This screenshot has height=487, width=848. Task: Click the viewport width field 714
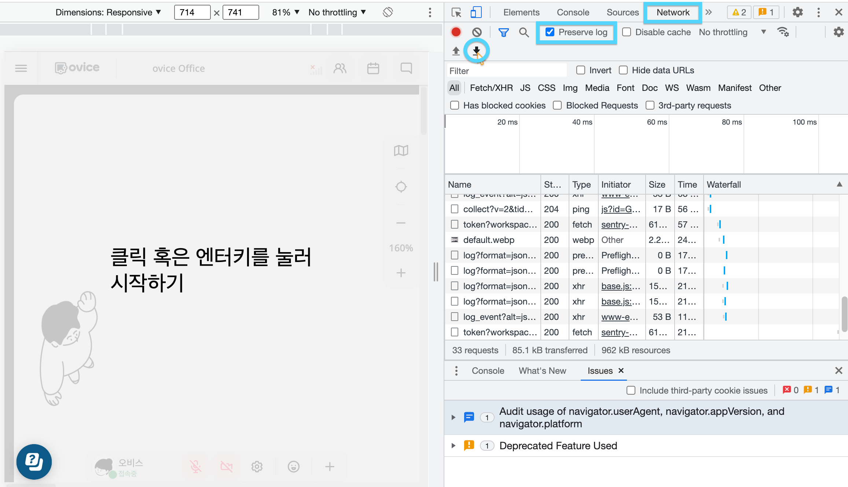(192, 12)
